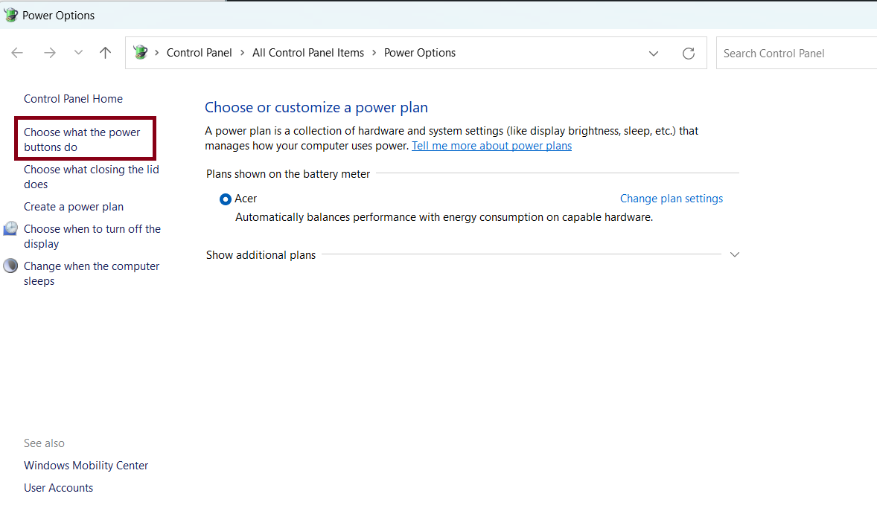Expand Show additional plans chevron

735,254
